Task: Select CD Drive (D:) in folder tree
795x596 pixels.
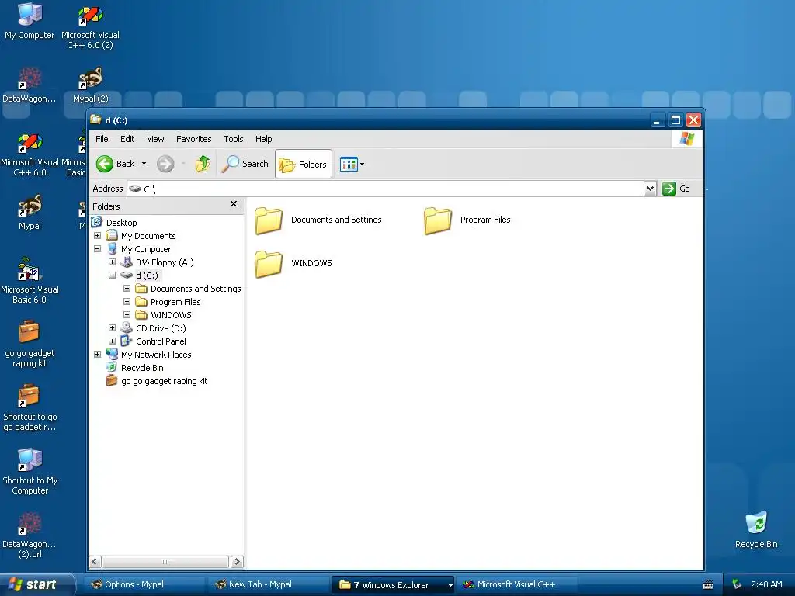Action: pos(161,328)
